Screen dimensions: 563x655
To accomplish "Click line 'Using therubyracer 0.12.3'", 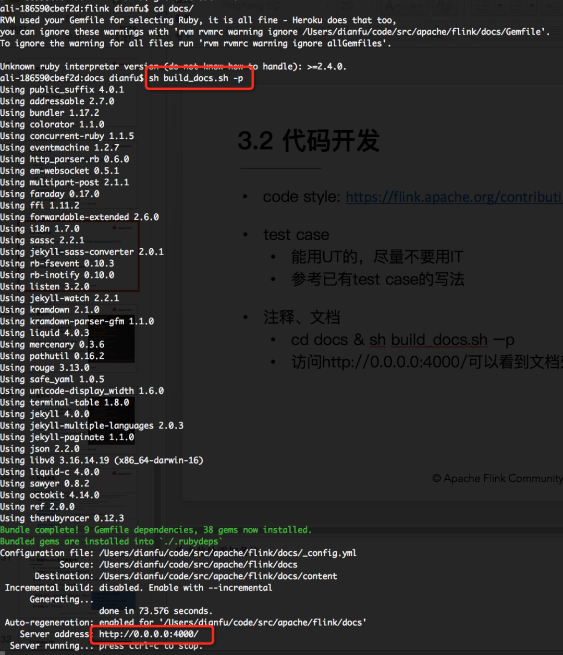I will coord(62,518).
